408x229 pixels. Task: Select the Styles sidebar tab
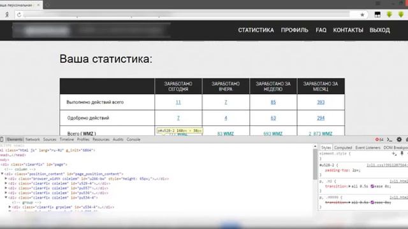[x=326, y=148]
